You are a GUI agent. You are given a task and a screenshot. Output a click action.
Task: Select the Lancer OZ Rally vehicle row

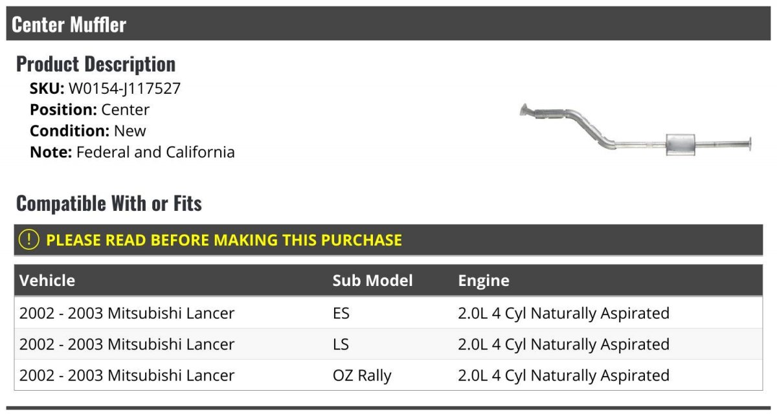(388, 375)
